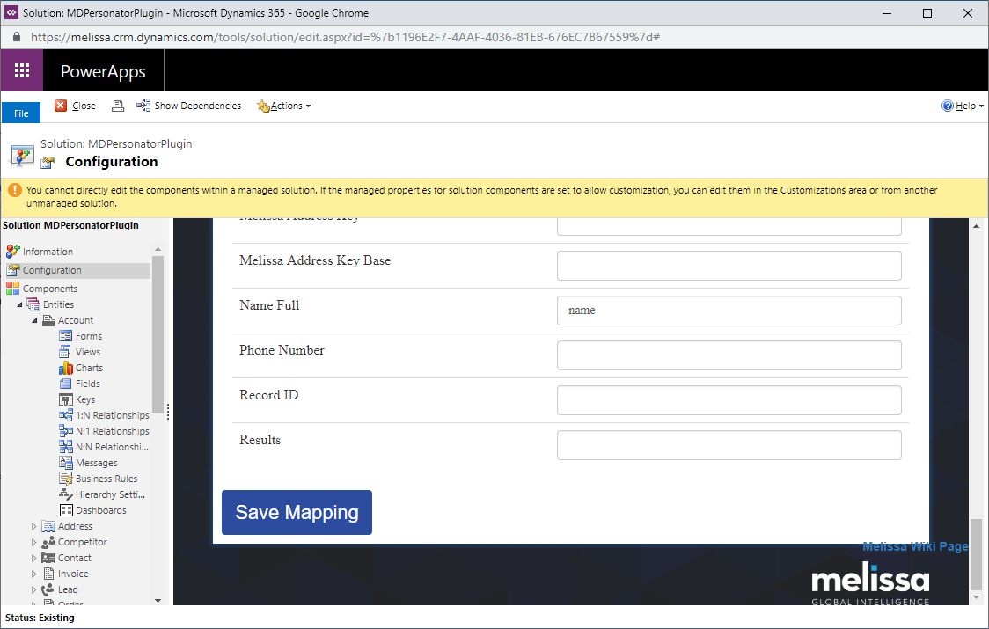The height and width of the screenshot is (629, 989).
Task: Expand the Address entity node
Action: click(34, 526)
